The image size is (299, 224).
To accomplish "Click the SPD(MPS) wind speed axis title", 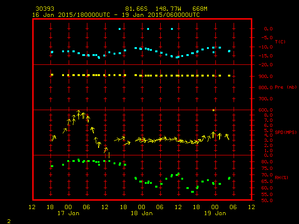I will 285,132.
